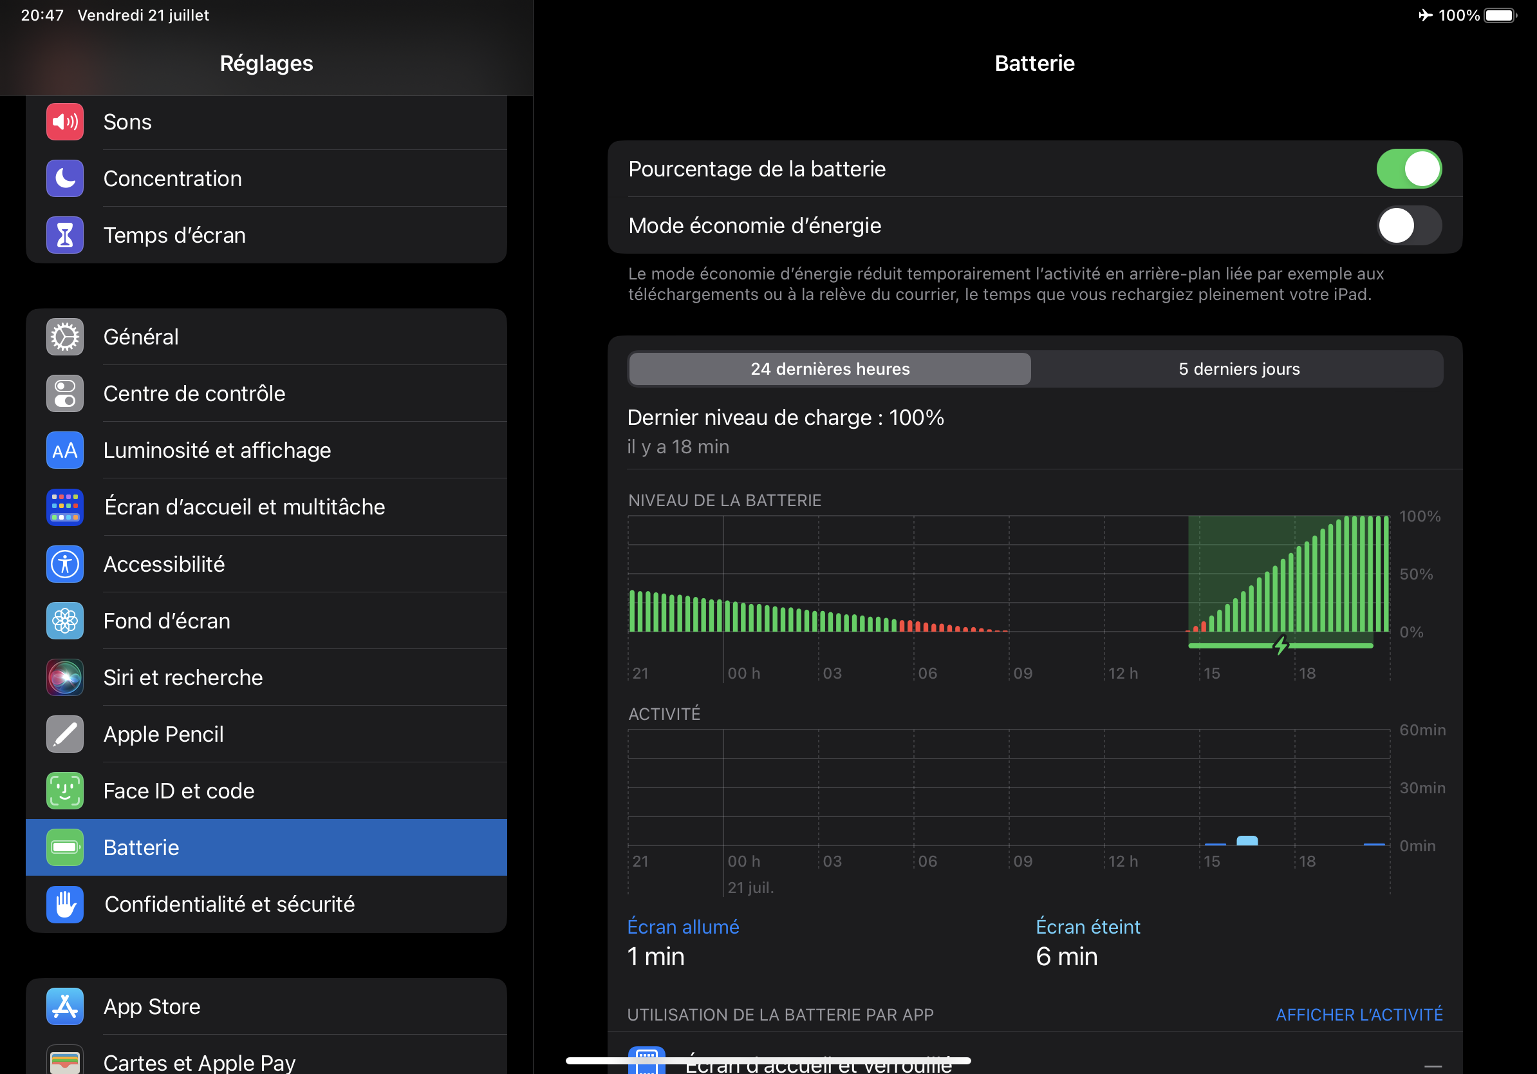Disable Pourcentage de la batterie switch
Viewport: 1537px width, 1074px height.
pos(1408,169)
